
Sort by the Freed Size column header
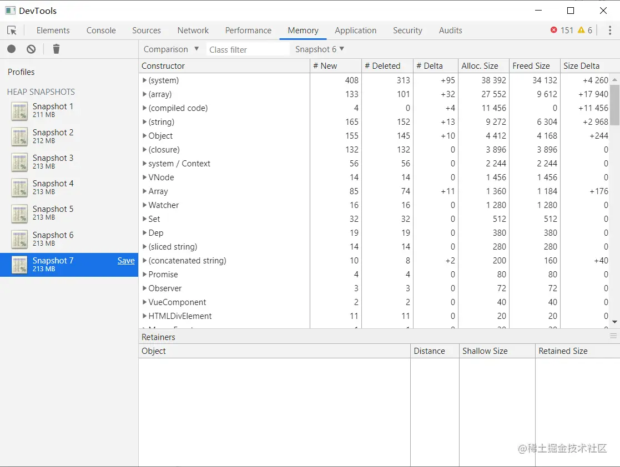535,66
